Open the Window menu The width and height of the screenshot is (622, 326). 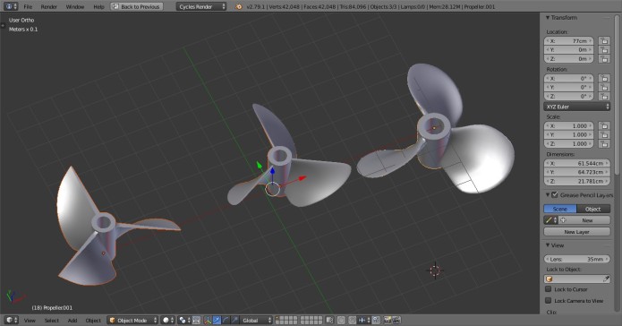(75, 7)
